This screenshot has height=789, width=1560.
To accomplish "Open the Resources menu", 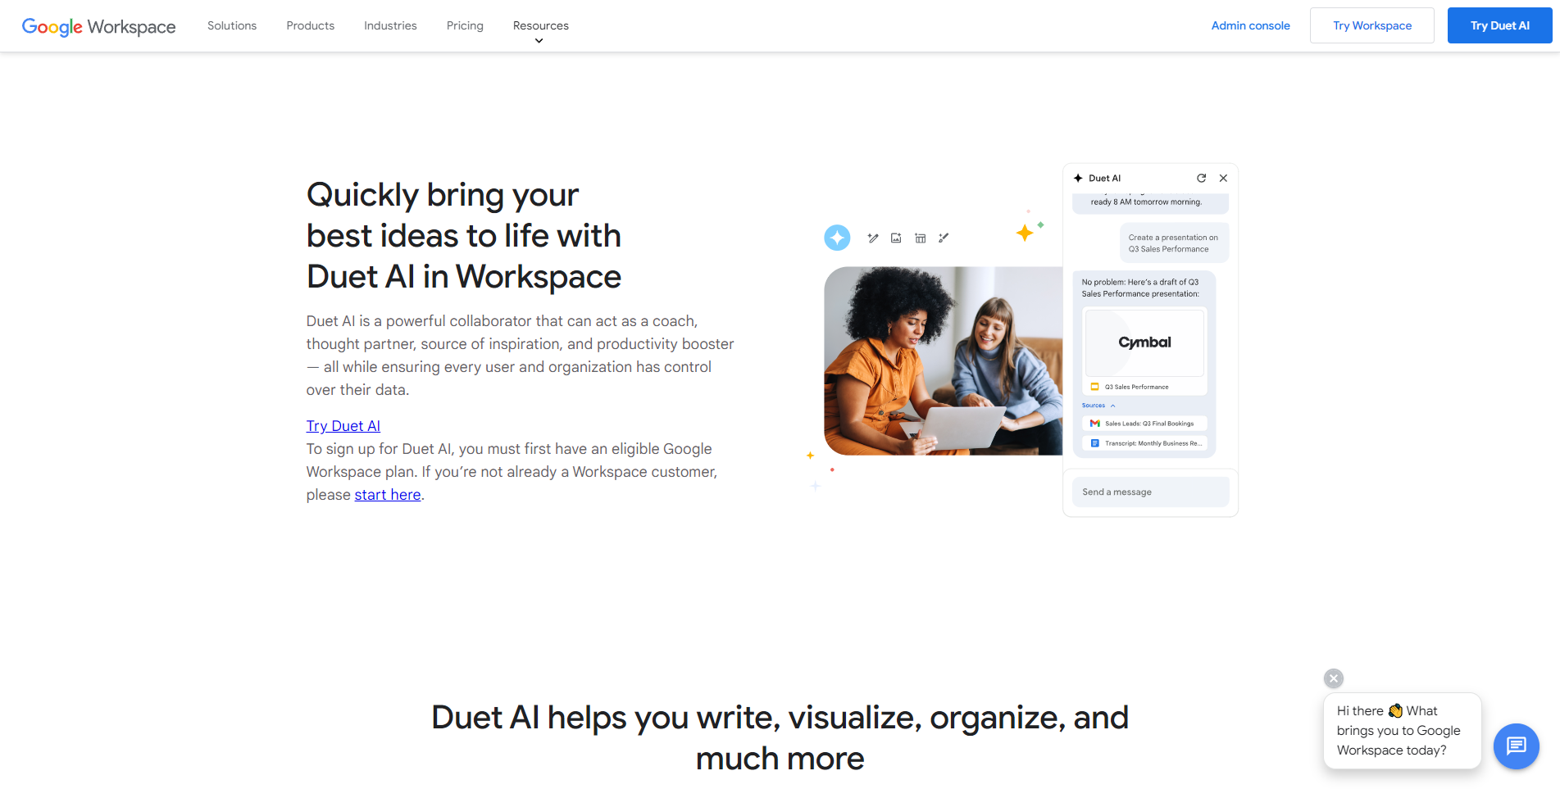I will point(540,25).
